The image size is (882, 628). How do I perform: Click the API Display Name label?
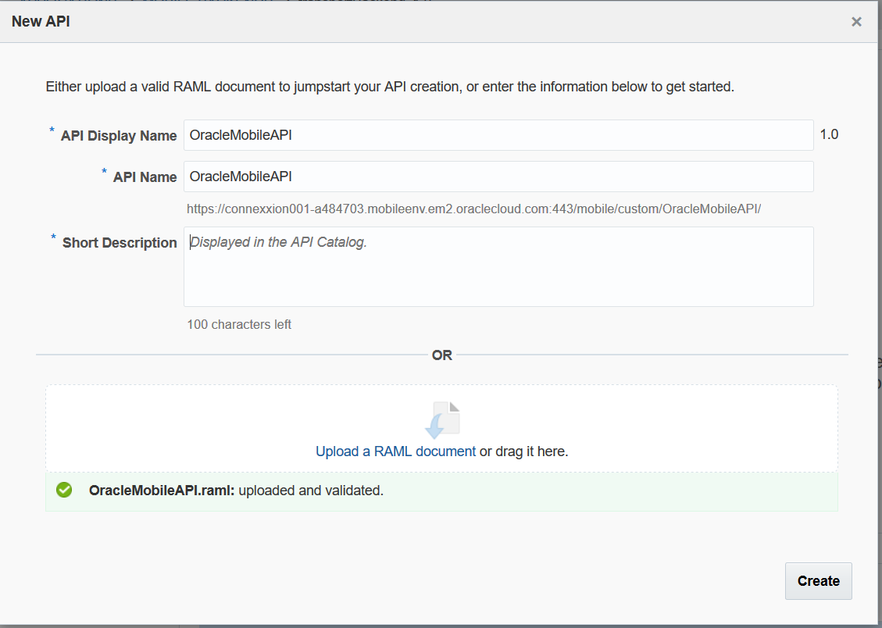point(119,136)
